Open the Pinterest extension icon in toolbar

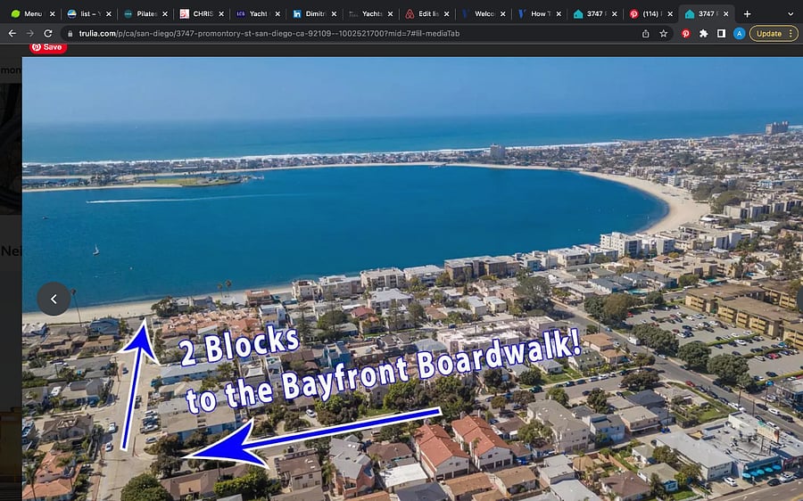click(686, 33)
